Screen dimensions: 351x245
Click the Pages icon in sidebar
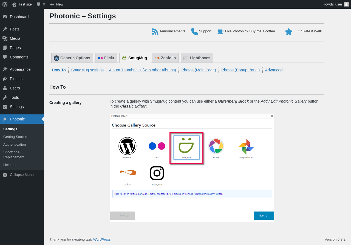tap(5, 48)
